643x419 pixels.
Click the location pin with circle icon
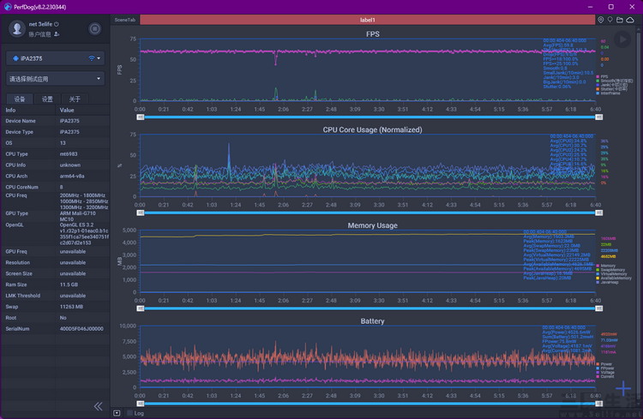pos(600,20)
